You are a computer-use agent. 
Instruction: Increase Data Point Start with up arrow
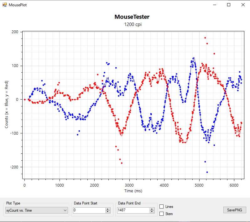coord(108,209)
